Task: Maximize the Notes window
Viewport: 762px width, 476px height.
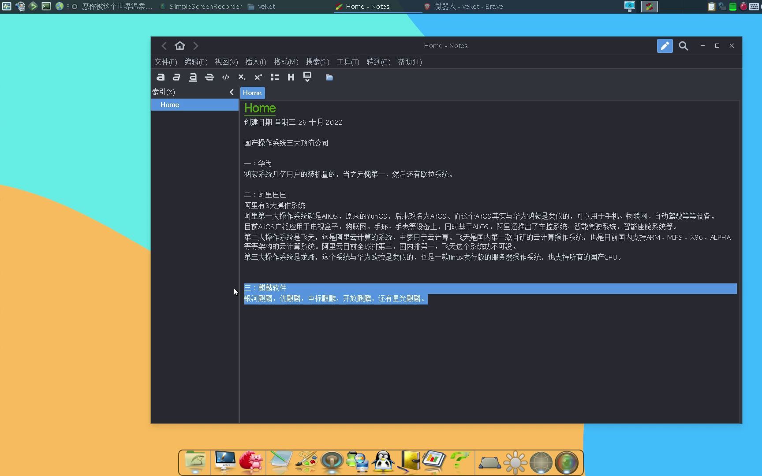Action: point(717,46)
